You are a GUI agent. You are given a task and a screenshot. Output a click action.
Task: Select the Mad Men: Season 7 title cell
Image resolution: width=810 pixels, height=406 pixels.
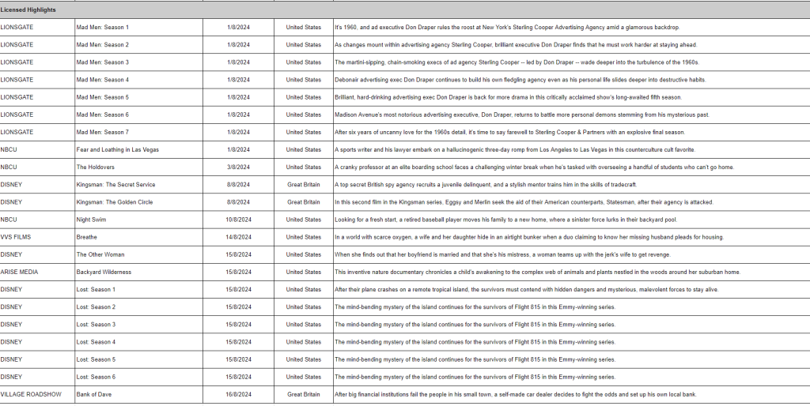click(x=102, y=132)
